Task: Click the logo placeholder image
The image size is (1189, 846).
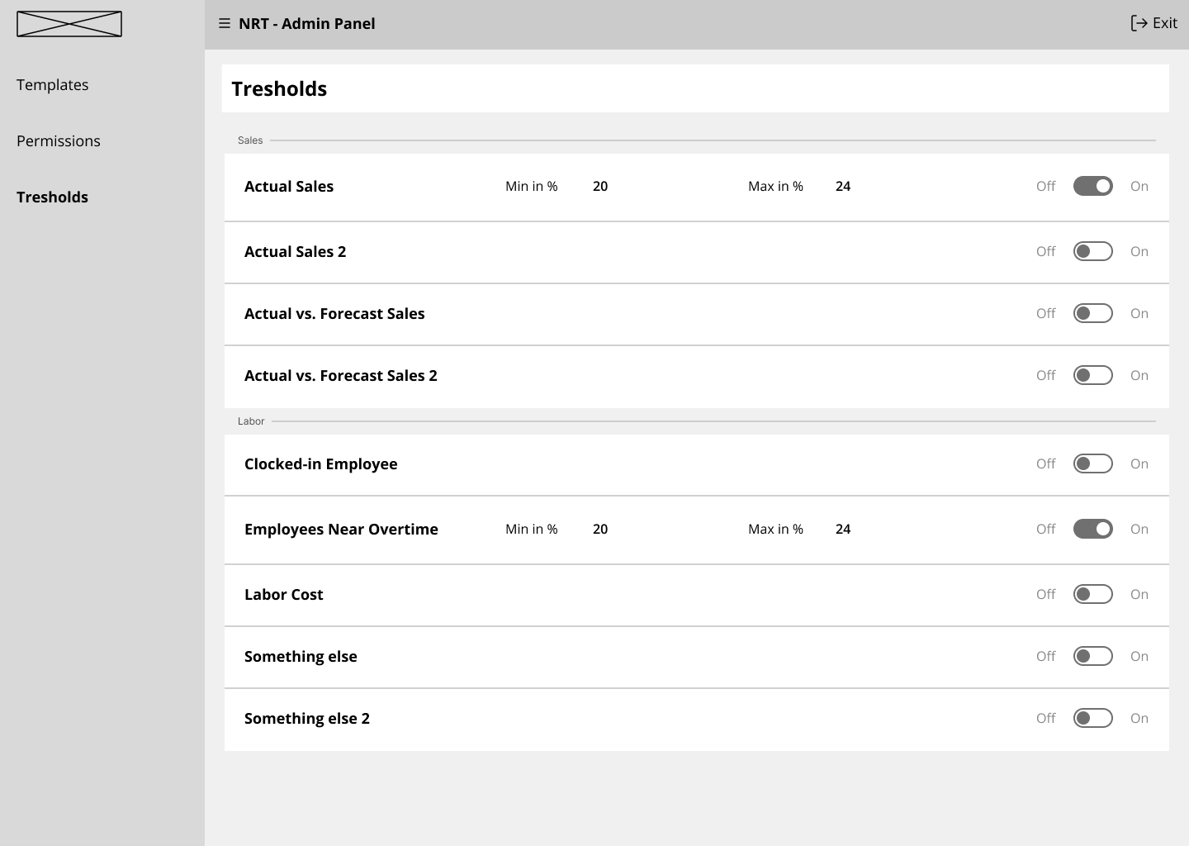Action: (69, 24)
